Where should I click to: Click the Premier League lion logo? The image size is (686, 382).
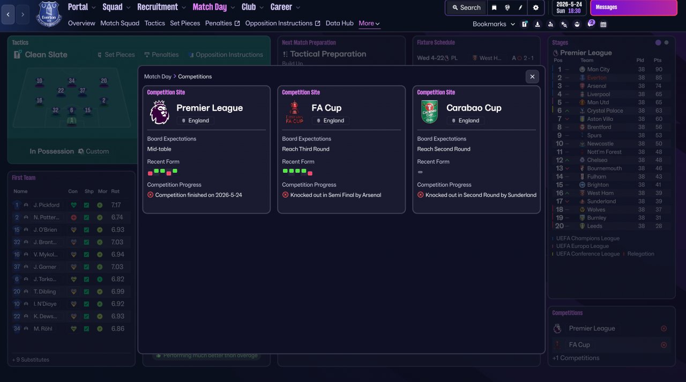click(159, 112)
